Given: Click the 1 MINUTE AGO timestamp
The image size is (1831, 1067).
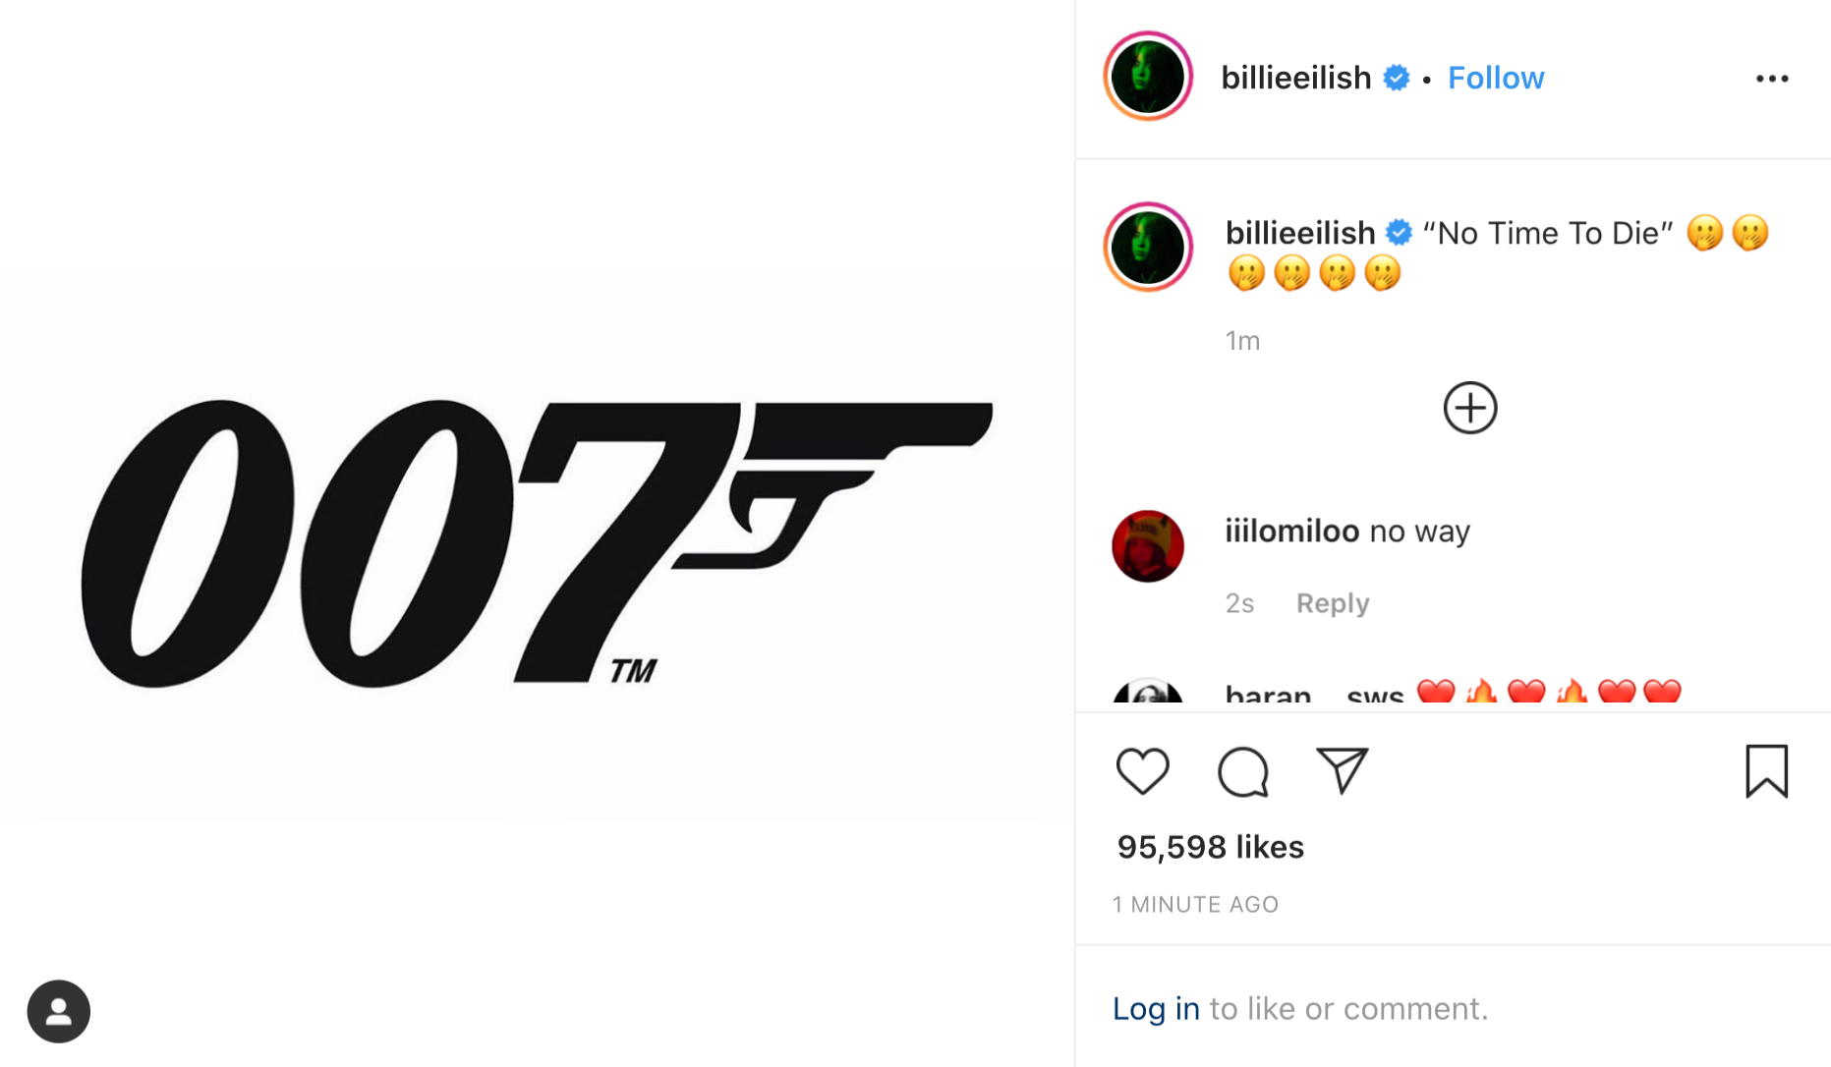Looking at the screenshot, I should coord(1195,905).
